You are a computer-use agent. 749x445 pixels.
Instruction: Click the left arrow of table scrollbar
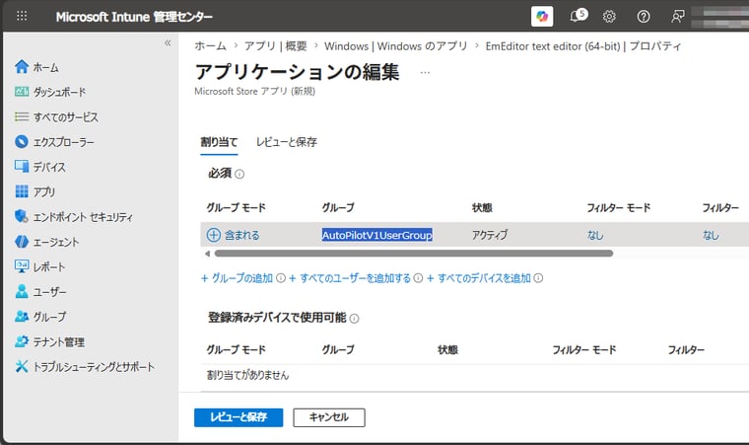[x=207, y=254]
